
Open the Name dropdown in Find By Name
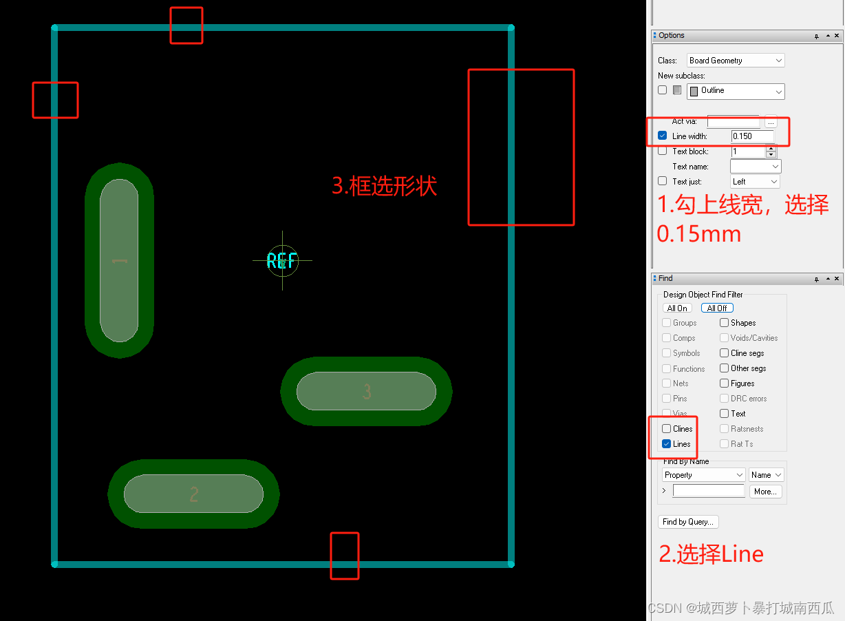point(767,475)
